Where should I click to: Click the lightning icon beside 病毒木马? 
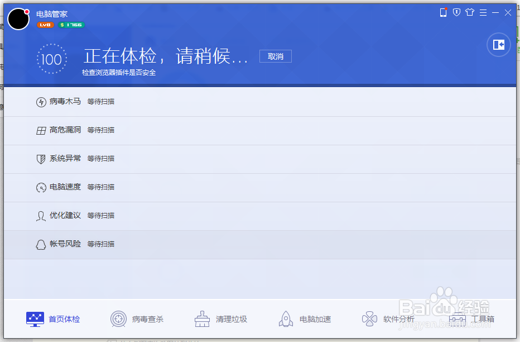pyautogui.click(x=41, y=101)
